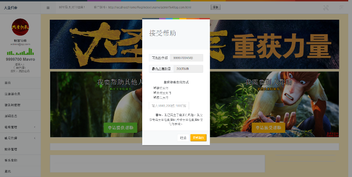The height and width of the screenshot is (177, 352).
Task: Open 新闻公告 in the sidebar
Action: 20,116
